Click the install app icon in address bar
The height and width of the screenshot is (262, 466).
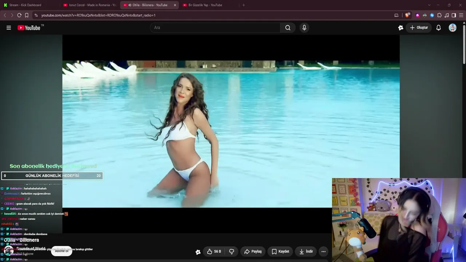click(x=396, y=15)
